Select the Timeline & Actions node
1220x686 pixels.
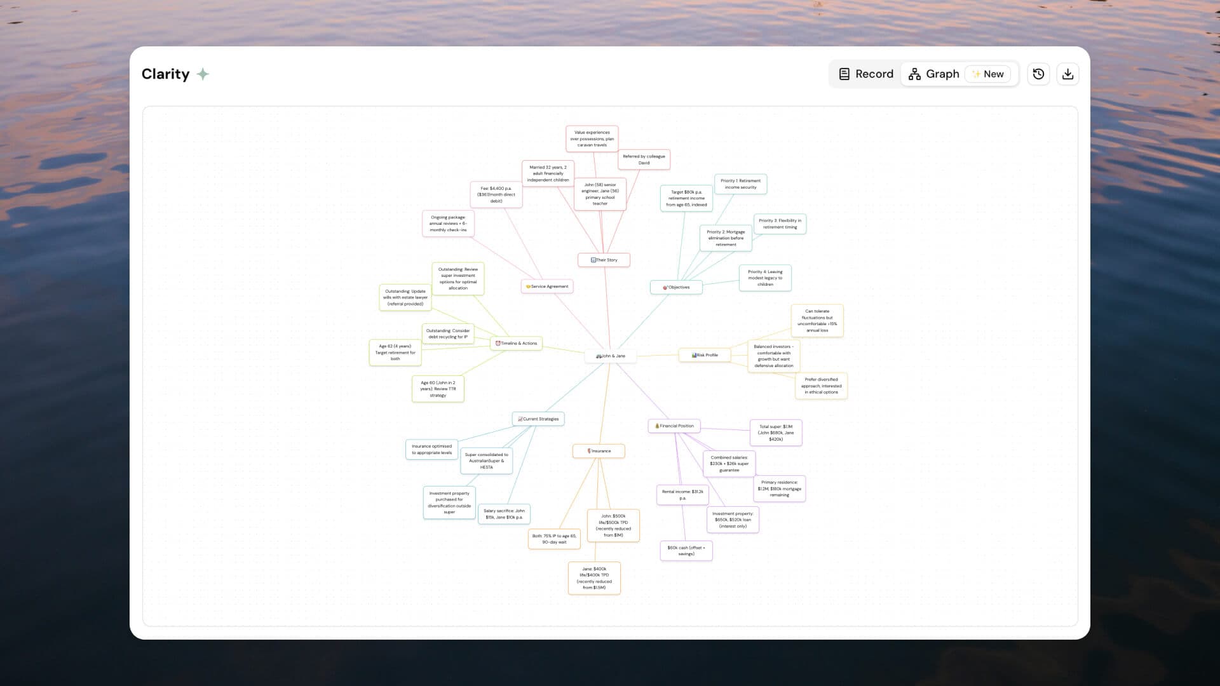pos(516,343)
